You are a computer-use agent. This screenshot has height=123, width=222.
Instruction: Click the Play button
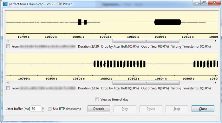125,109
